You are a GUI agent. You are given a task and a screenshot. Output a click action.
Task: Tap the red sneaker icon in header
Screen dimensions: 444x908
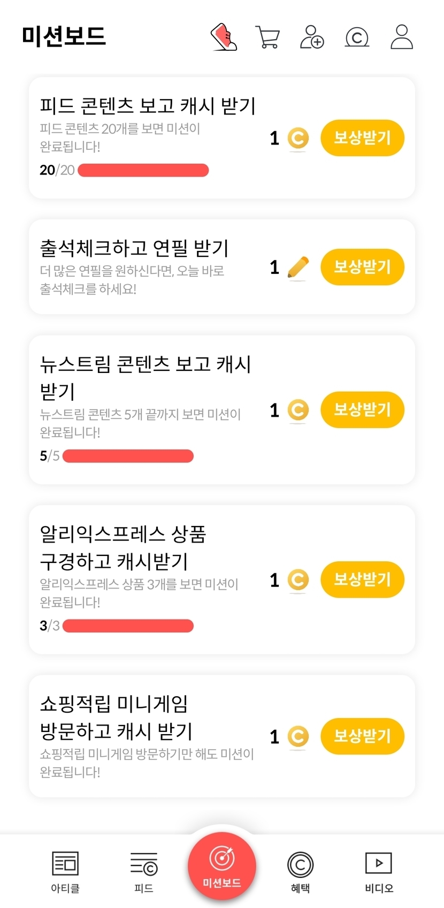click(x=224, y=37)
